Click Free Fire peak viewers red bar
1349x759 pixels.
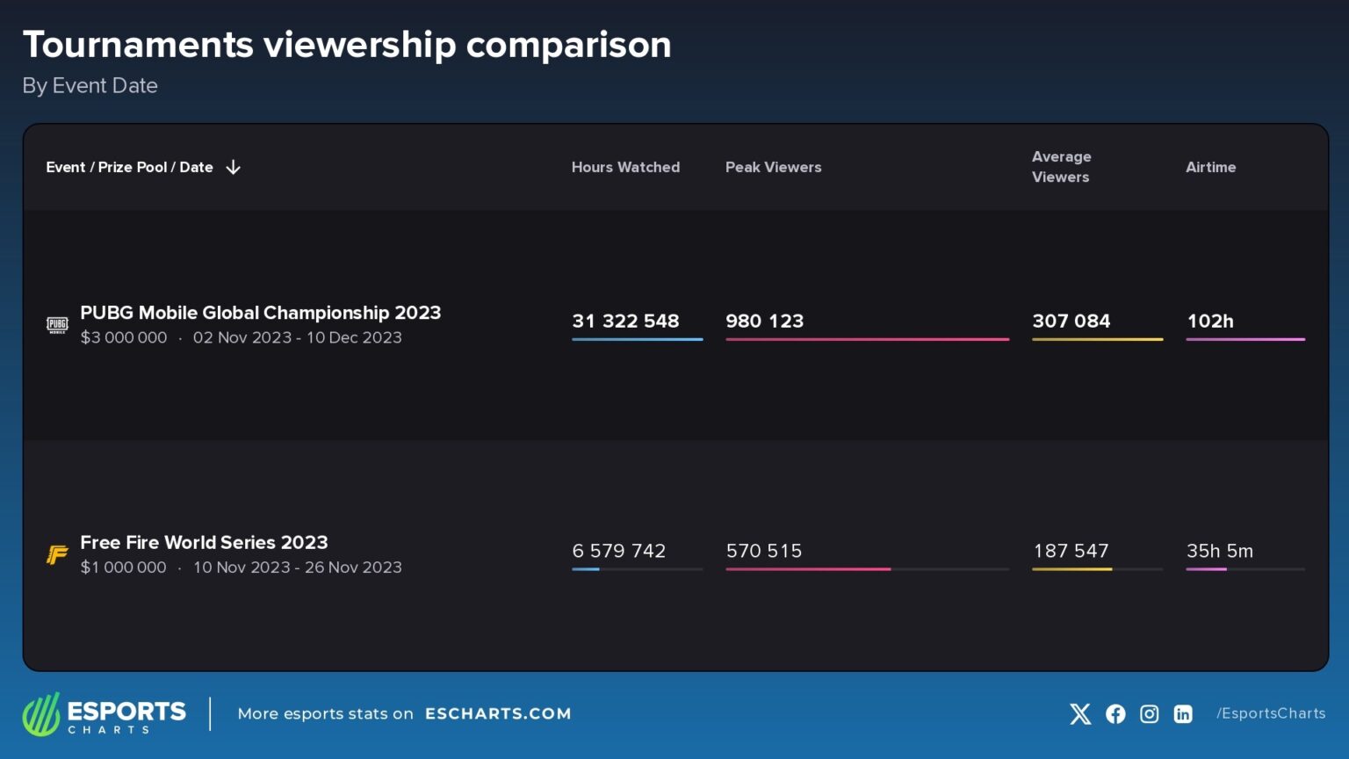[808, 569]
